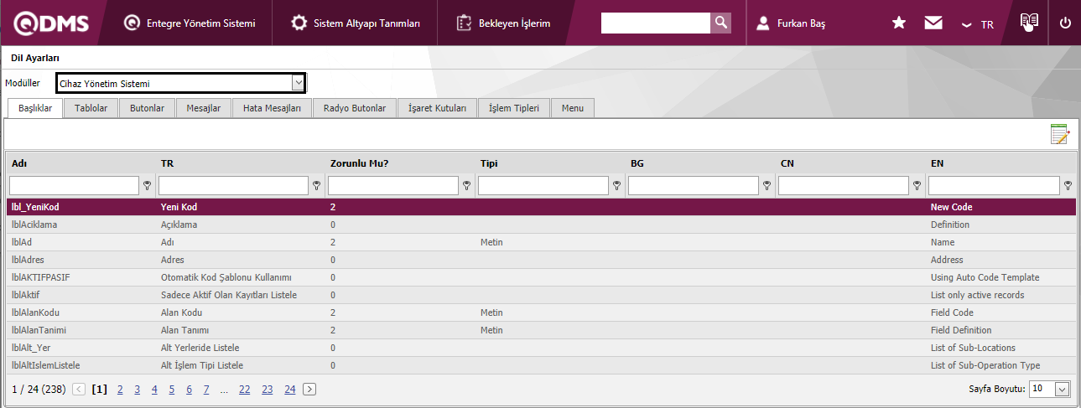Select the lblAd row
The width and height of the screenshot is (1081, 408).
click(540, 242)
